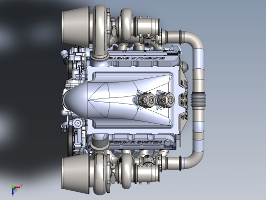266x200 pixels.
Task: Select the flexible bellows coupling on the crossover pipe
Action: click(x=198, y=99)
